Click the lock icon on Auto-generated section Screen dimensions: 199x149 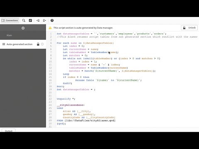[x=38, y=44]
